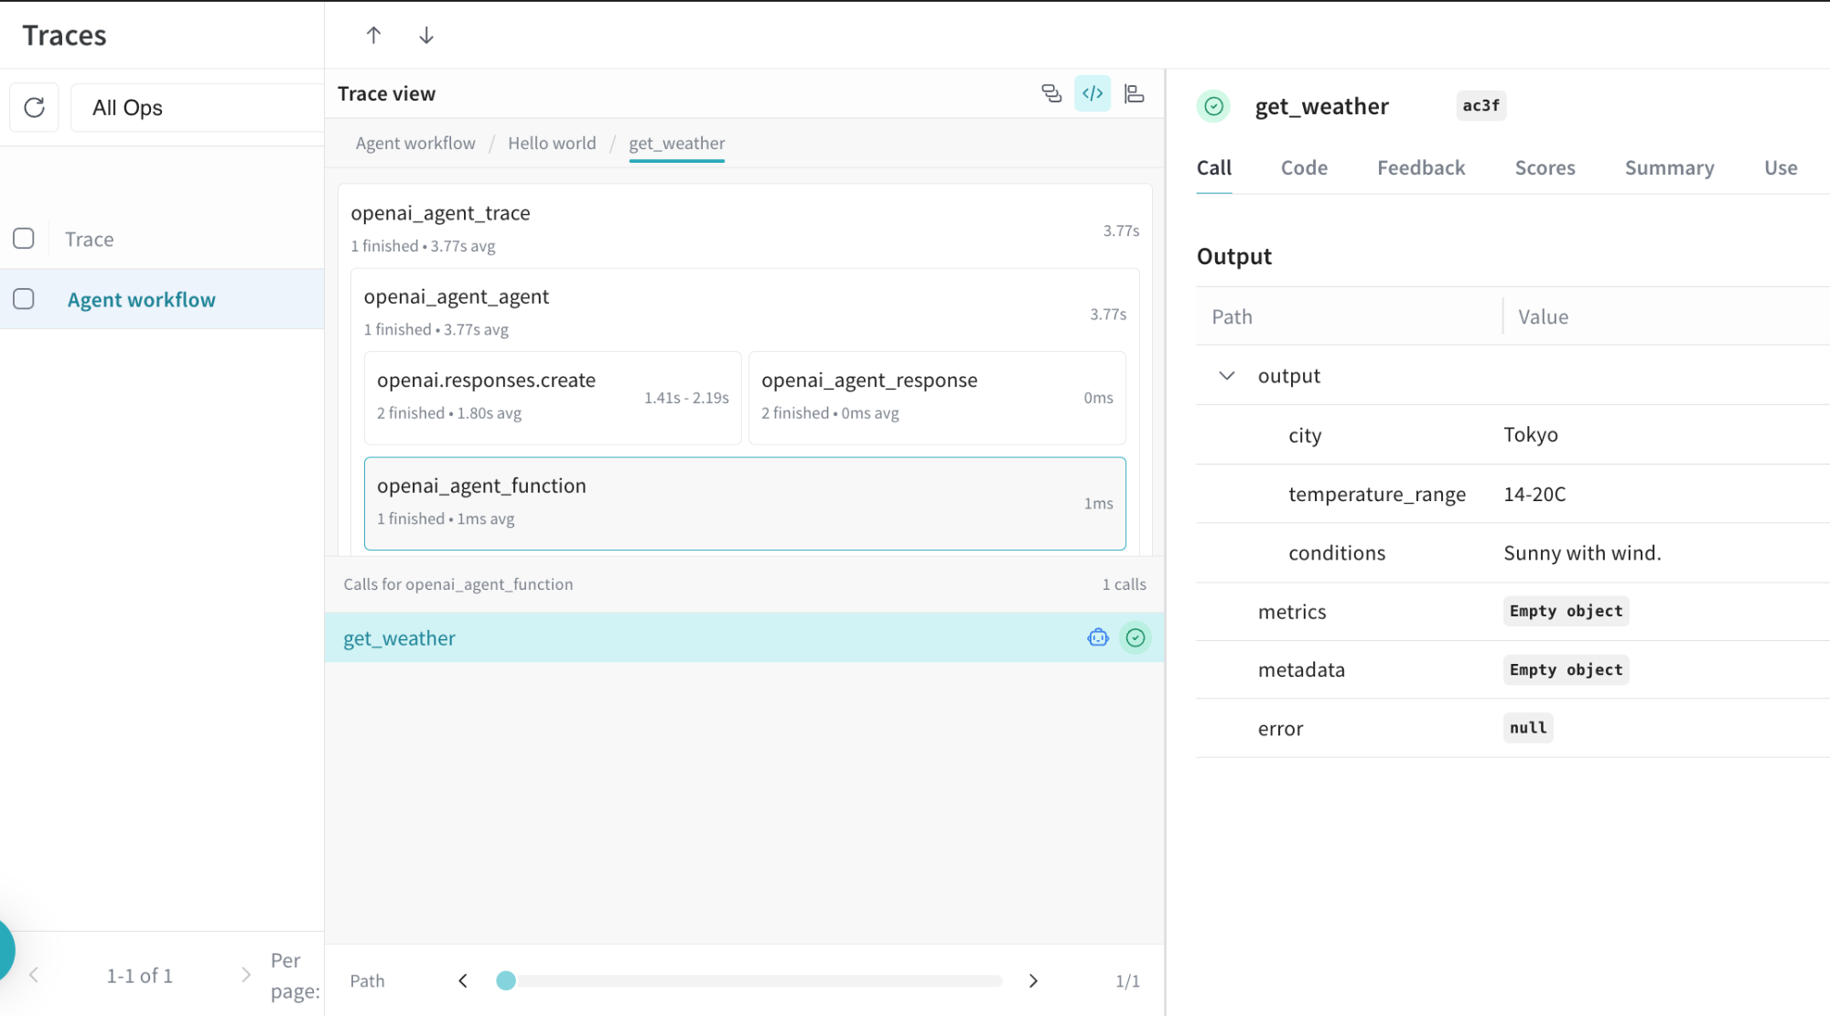This screenshot has width=1830, height=1016.
Task: Click the path slider handle
Action: (506, 980)
